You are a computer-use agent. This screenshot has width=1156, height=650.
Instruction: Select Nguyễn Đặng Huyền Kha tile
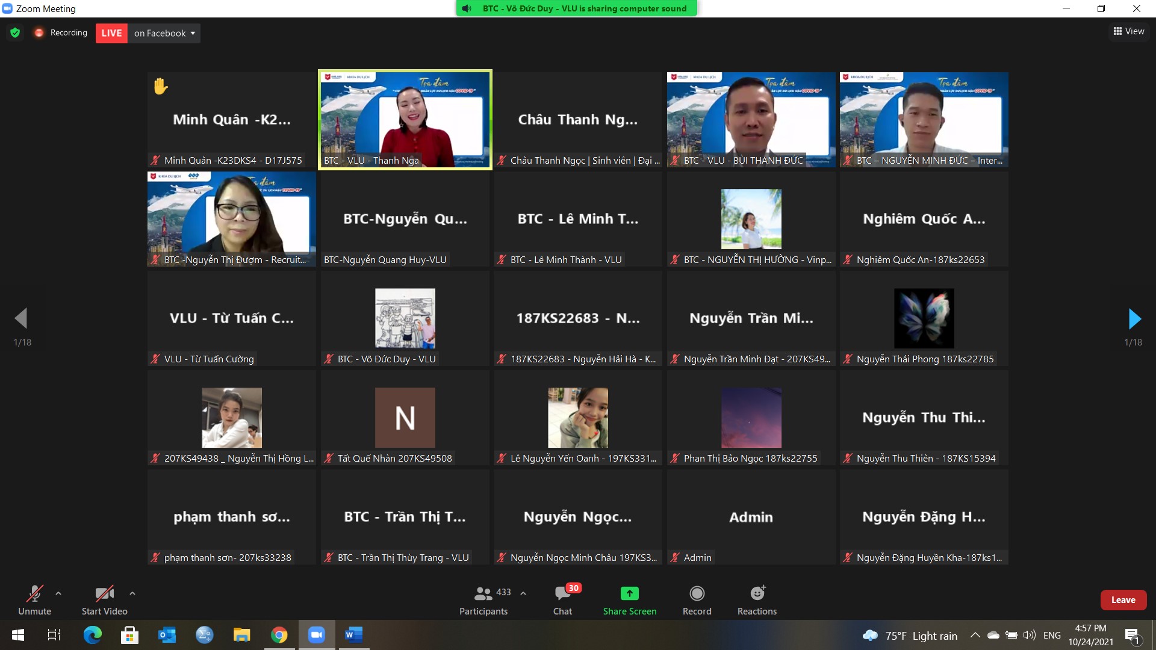924,517
